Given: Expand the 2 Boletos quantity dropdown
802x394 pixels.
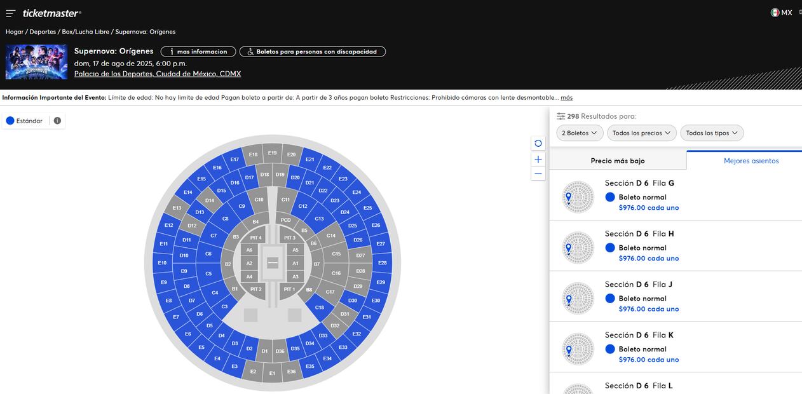Looking at the screenshot, I should point(580,133).
